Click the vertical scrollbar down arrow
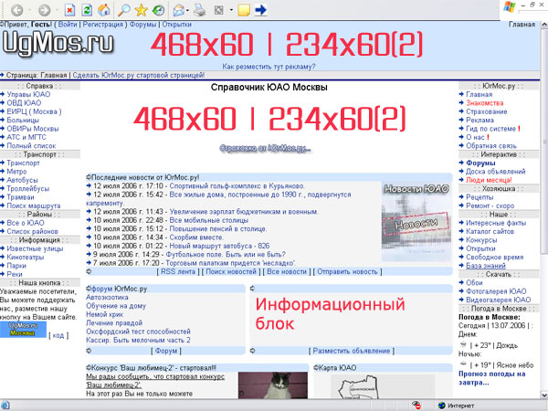 (x=544, y=395)
